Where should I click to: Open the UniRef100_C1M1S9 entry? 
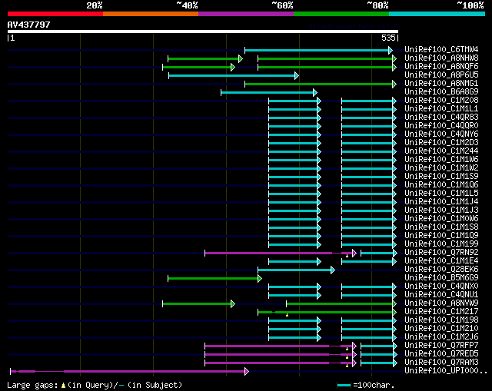[441, 177]
